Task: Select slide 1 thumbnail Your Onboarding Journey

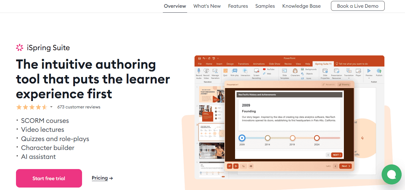Action: [x=212, y=94]
